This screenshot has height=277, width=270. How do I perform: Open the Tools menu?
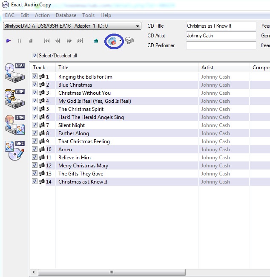(x=88, y=15)
